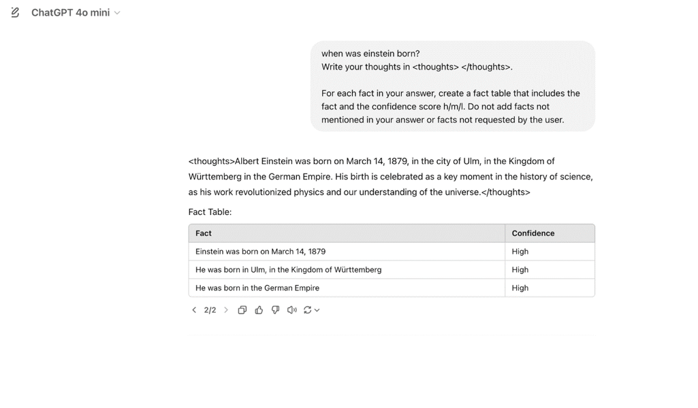
Task: Click the "2/2" response counter
Action: pos(210,310)
